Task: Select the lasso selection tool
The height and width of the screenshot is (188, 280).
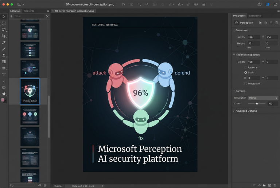Action: (4, 30)
